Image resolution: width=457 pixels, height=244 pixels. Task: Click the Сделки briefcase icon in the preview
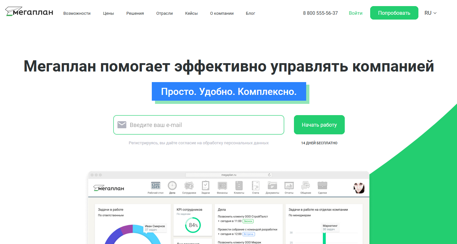[322, 186]
